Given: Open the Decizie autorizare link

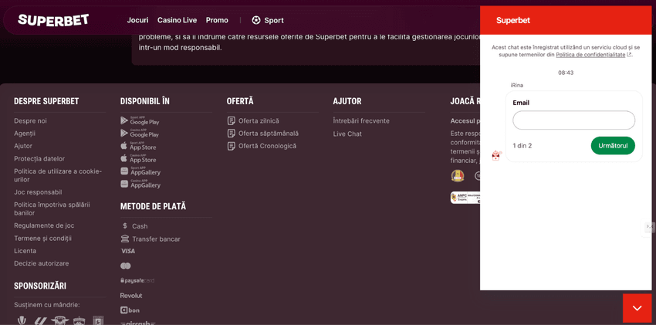Looking at the screenshot, I should pos(42,263).
